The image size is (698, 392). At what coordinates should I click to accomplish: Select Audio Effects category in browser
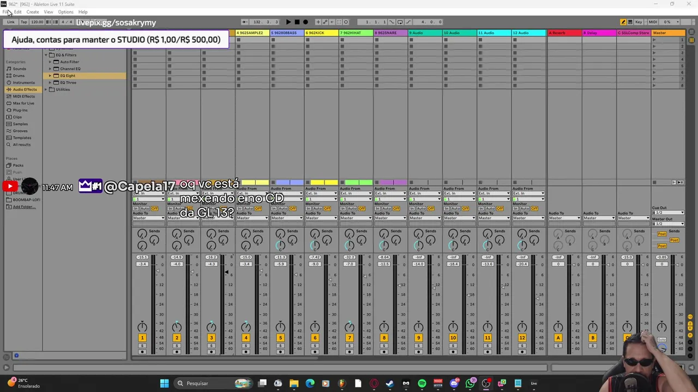[25, 89]
